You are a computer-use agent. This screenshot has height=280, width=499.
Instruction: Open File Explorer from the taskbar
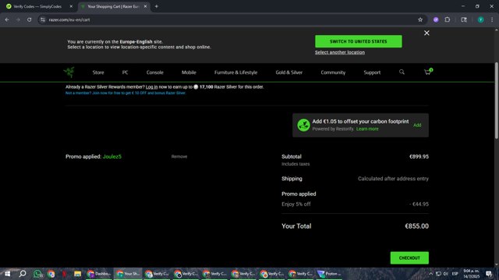(77, 273)
